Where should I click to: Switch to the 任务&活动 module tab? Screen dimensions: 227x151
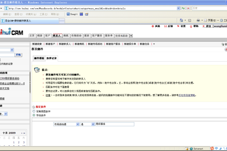[x=121, y=35]
